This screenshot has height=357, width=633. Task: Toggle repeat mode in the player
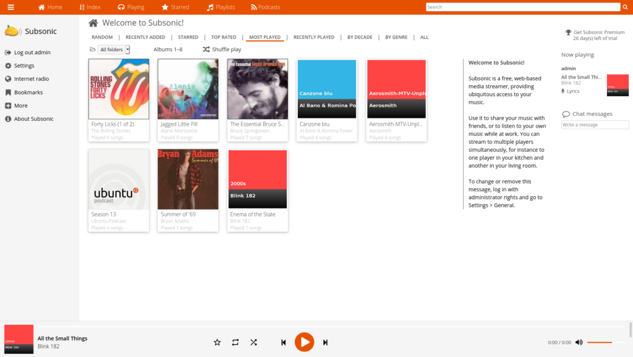[x=236, y=342]
